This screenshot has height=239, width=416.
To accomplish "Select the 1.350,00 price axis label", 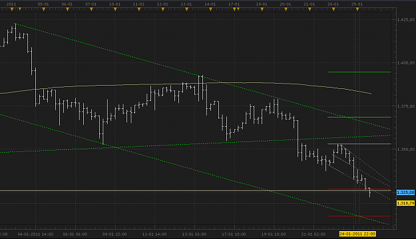I will (x=406, y=149).
